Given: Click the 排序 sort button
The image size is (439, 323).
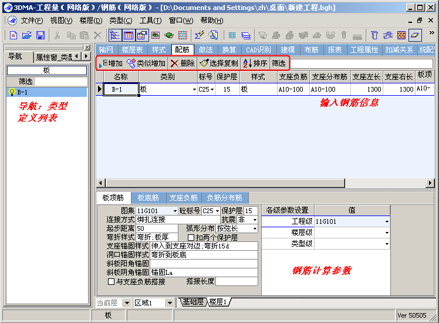Looking at the screenshot, I should point(255,63).
